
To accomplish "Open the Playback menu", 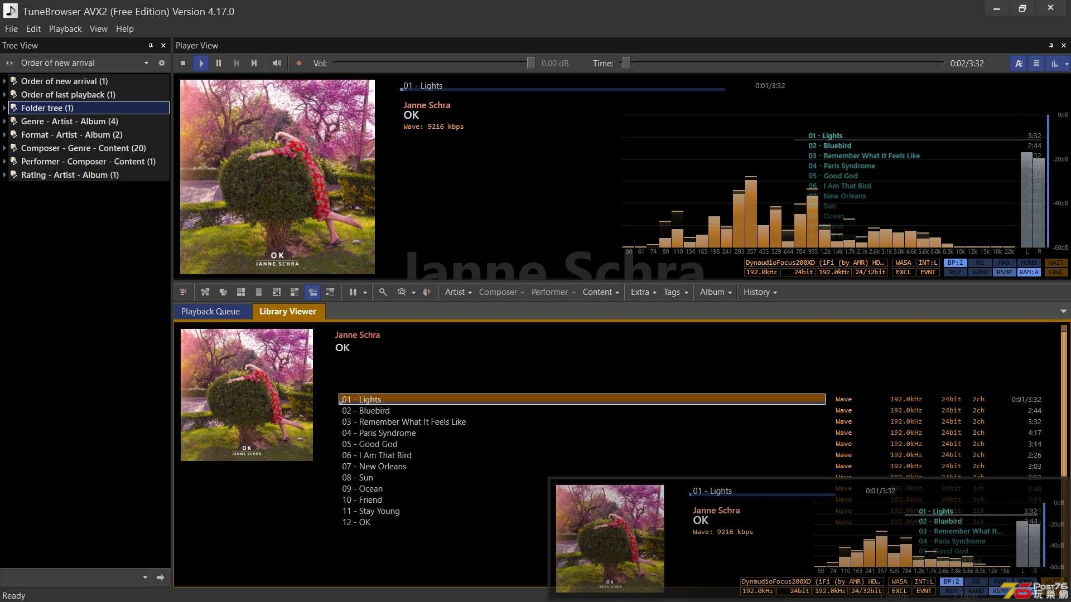I will (65, 29).
